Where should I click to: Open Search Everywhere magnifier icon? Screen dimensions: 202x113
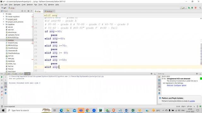tap(200, 8)
